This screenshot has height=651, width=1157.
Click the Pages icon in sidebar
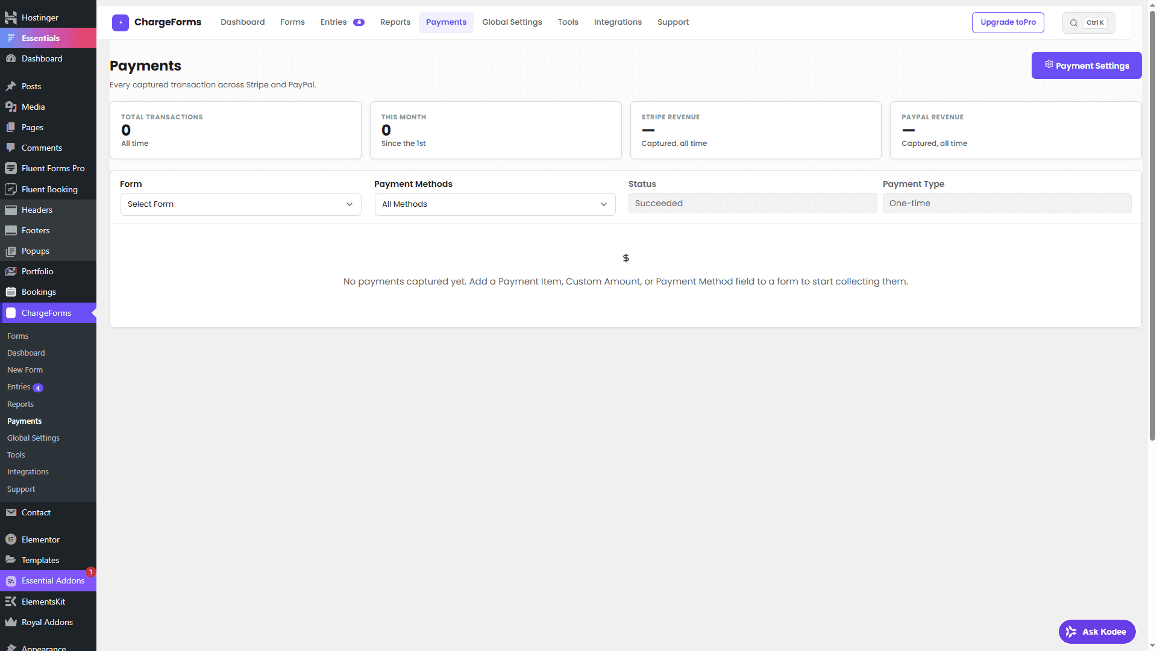click(11, 127)
